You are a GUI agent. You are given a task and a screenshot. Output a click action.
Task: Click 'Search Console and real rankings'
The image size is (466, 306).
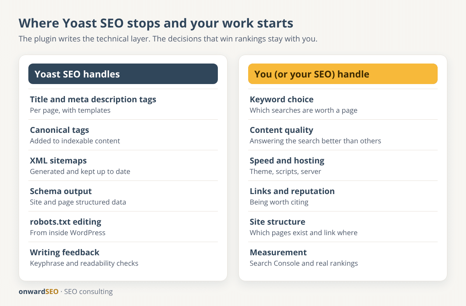coord(304,263)
